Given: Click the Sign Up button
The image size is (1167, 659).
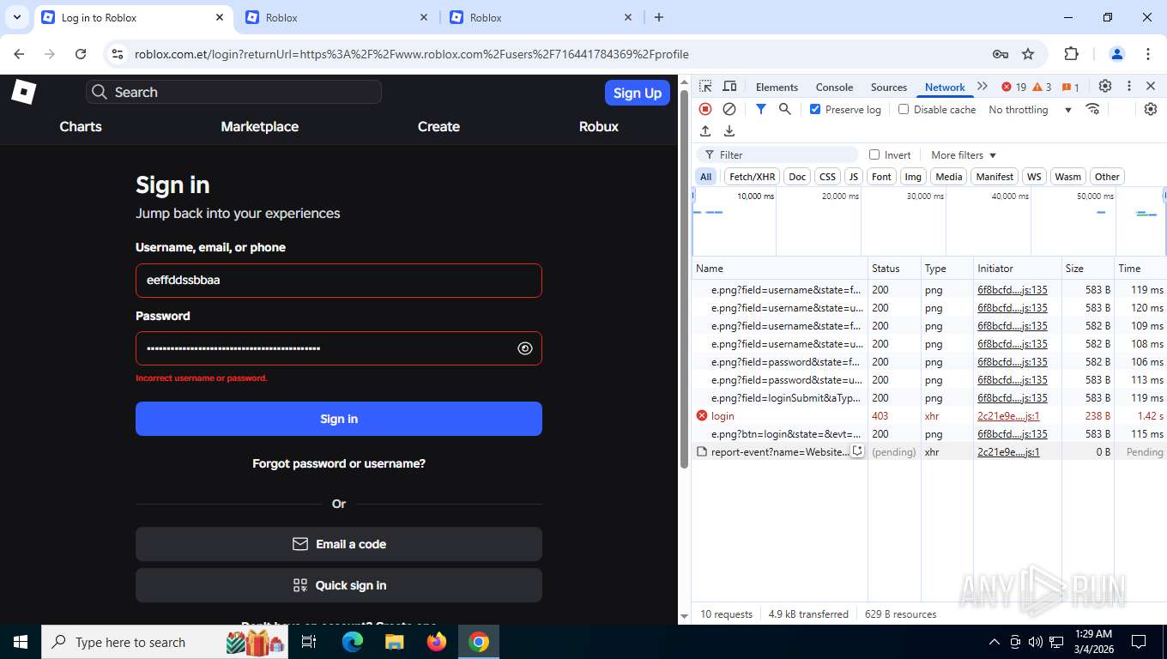Looking at the screenshot, I should point(638,93).
